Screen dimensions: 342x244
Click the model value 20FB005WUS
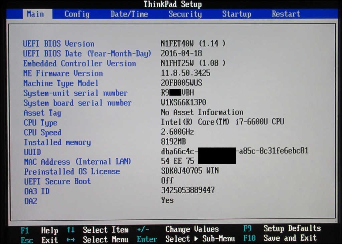181,83
